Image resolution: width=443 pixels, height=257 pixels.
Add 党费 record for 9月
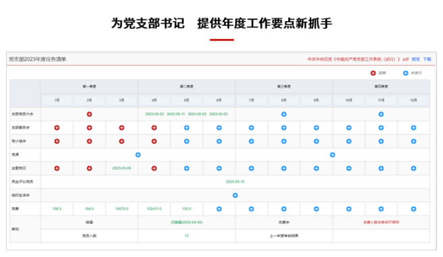point(317,209)
